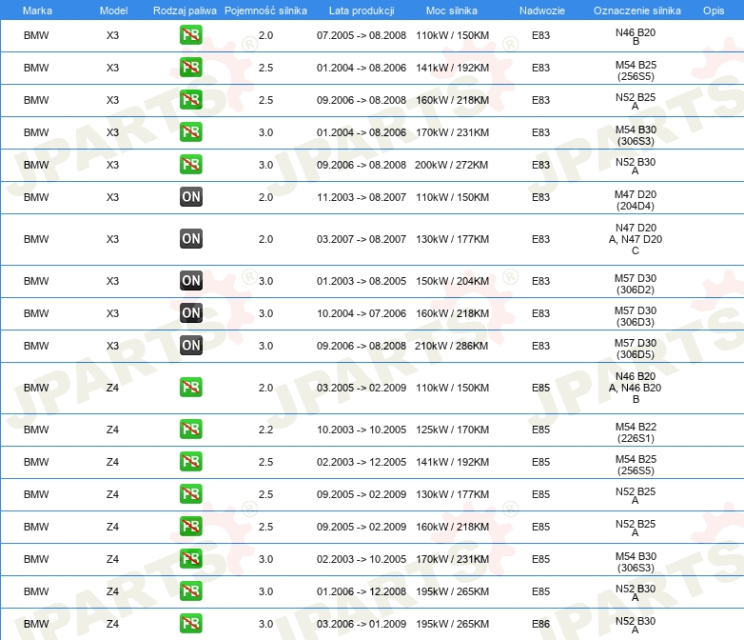The image size is (744, 640).
Task: Select date range 03.2005 -> 02.2009
Action: click(x=362, y=388)
